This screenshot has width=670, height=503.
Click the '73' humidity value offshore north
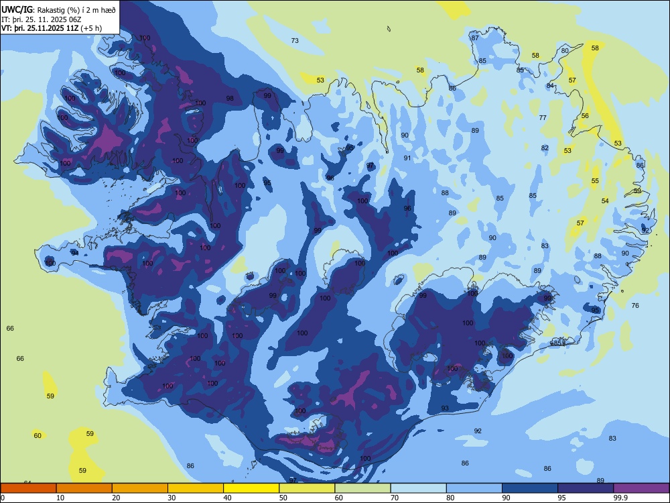point(295,41)
